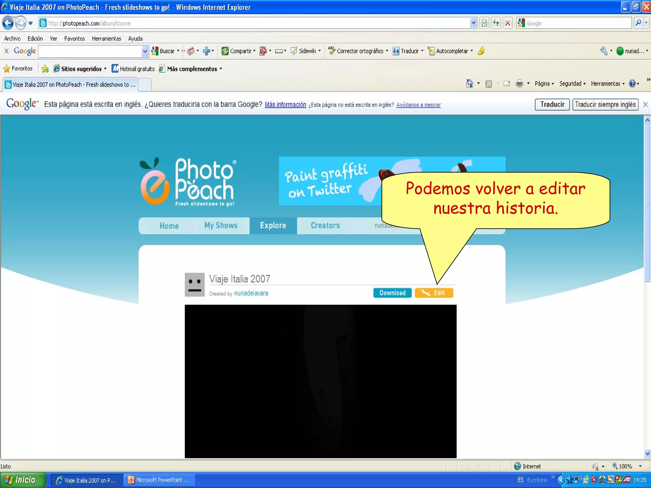Click the Google toolbar wrench settings icon
The width and height of the screenshot is (651, 488).
pos(604,51)
